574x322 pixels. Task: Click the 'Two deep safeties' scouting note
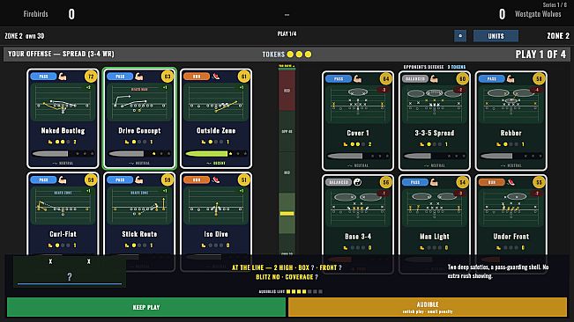pos(498,271)
